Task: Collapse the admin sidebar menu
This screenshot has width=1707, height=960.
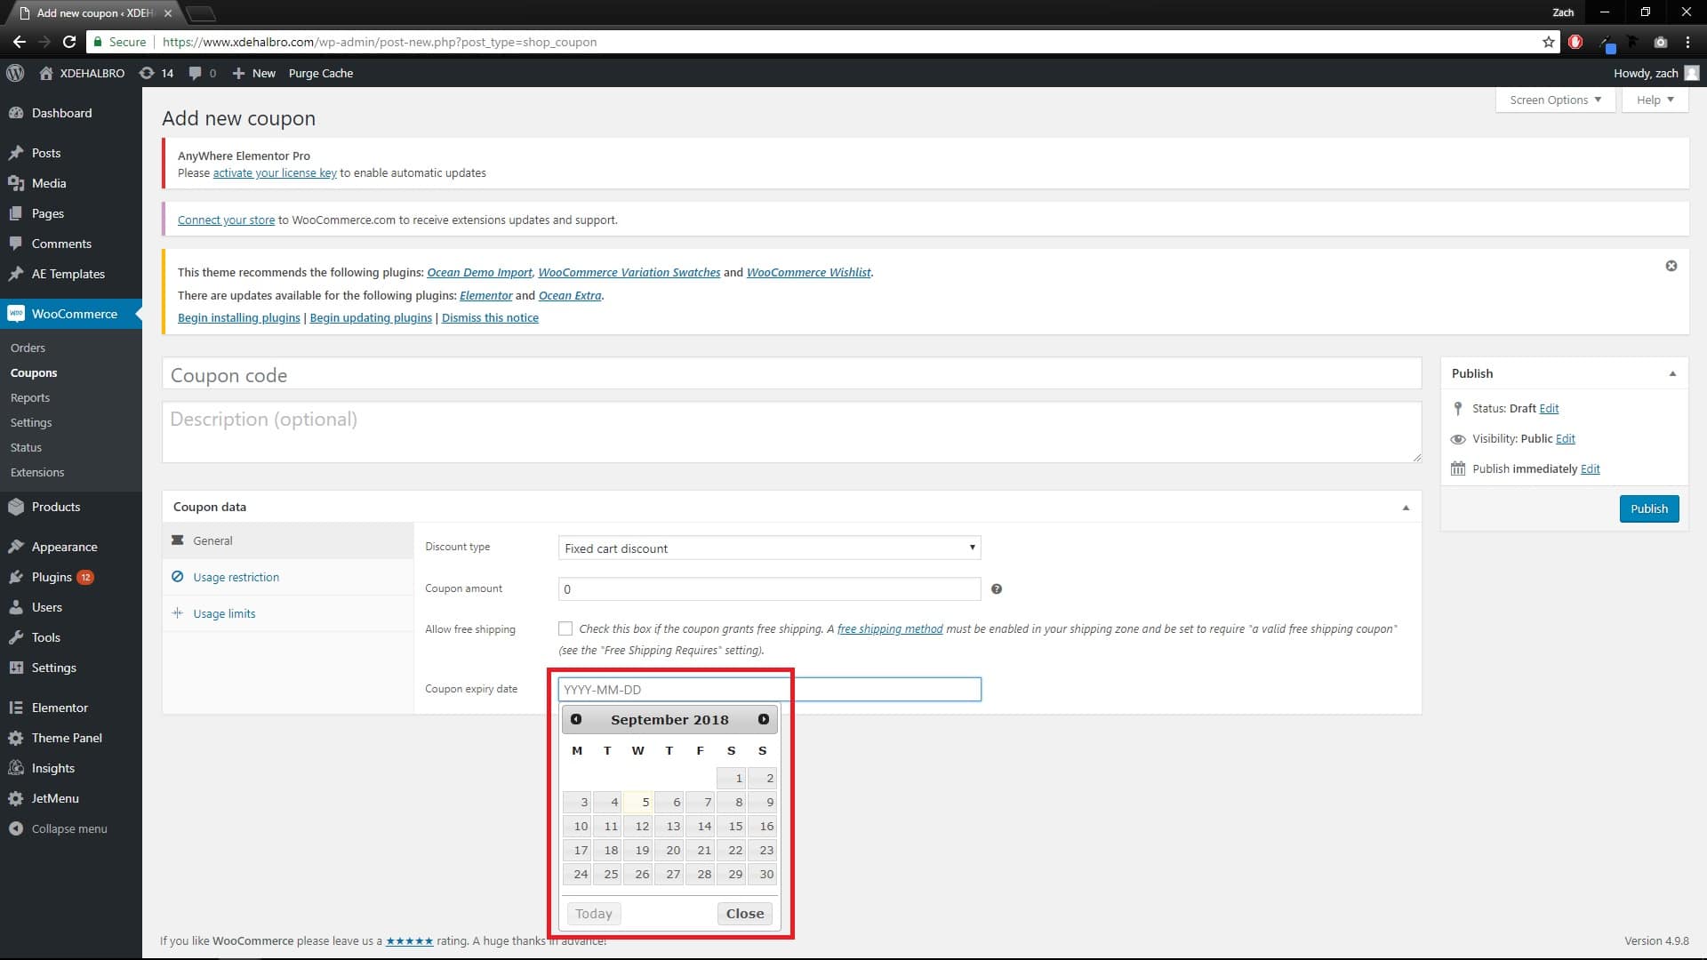Action: point(71,828)
